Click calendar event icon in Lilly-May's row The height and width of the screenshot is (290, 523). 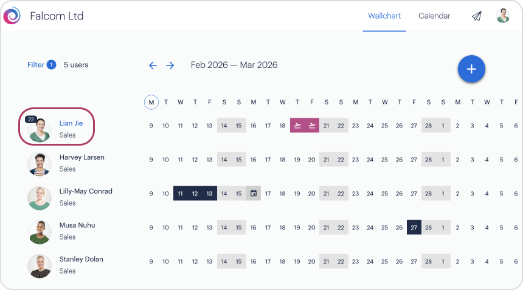click(x=254, y=194)
